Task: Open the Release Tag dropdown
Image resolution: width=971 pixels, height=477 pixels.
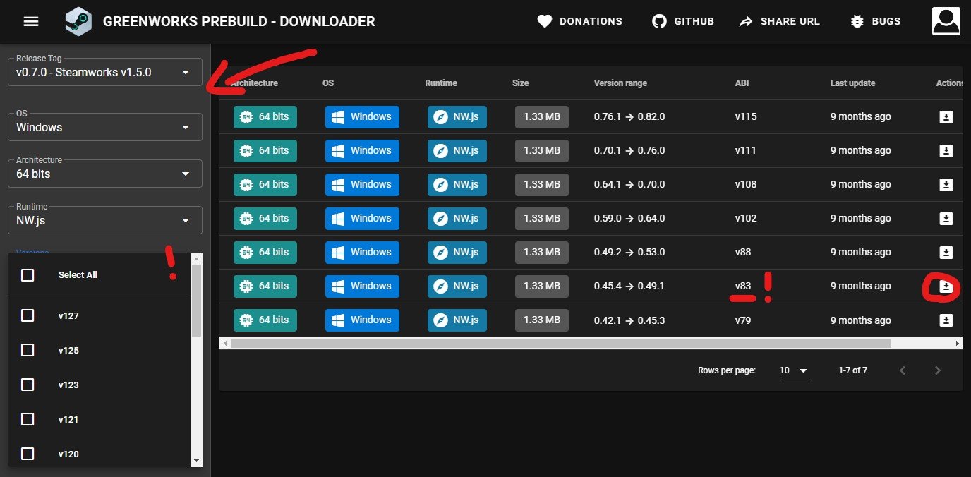Action: coord(105,72)
